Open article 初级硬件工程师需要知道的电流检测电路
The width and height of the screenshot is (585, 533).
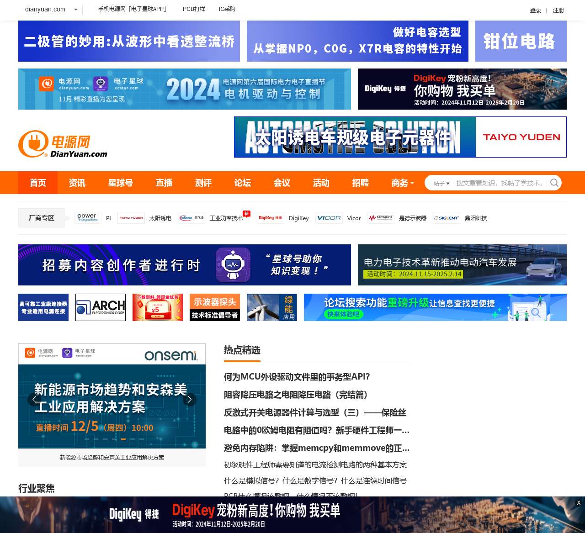(315, 464)
